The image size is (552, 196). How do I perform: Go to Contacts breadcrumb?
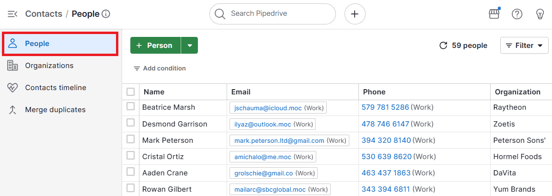(44, 14)
